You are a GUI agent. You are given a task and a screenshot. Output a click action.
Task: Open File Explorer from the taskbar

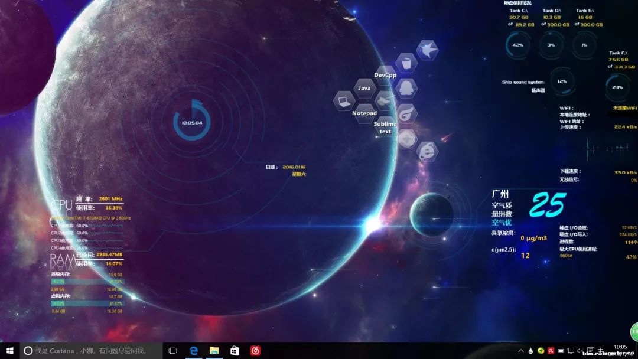[x=214, y=351]
